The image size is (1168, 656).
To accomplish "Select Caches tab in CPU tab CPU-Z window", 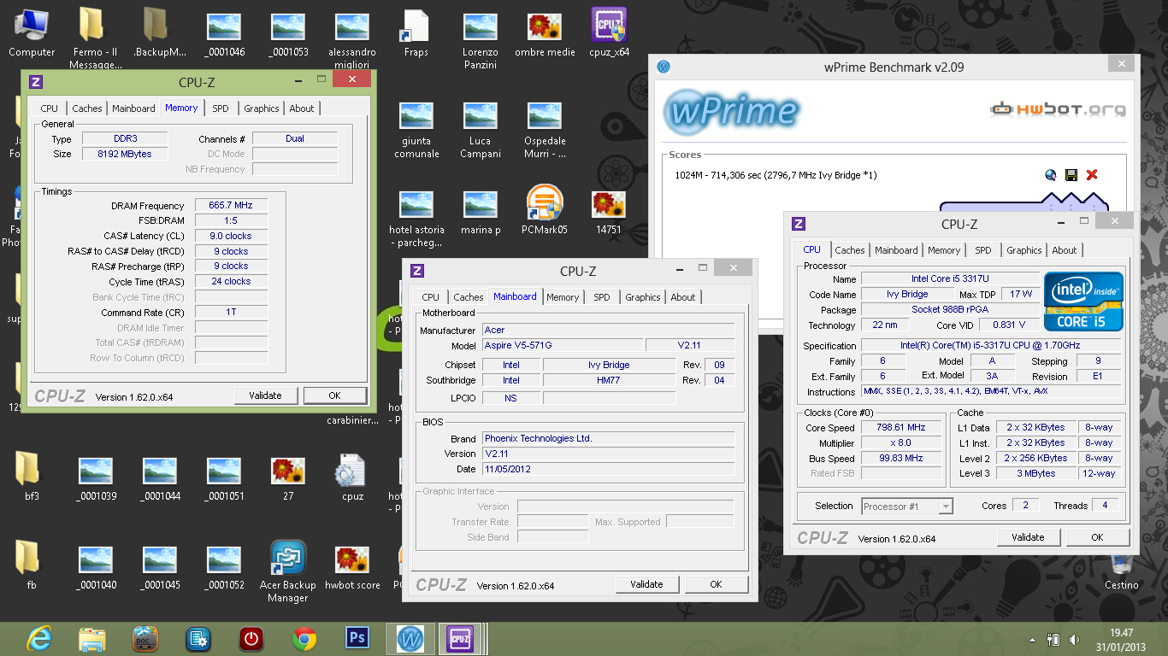I will point(850,250).
